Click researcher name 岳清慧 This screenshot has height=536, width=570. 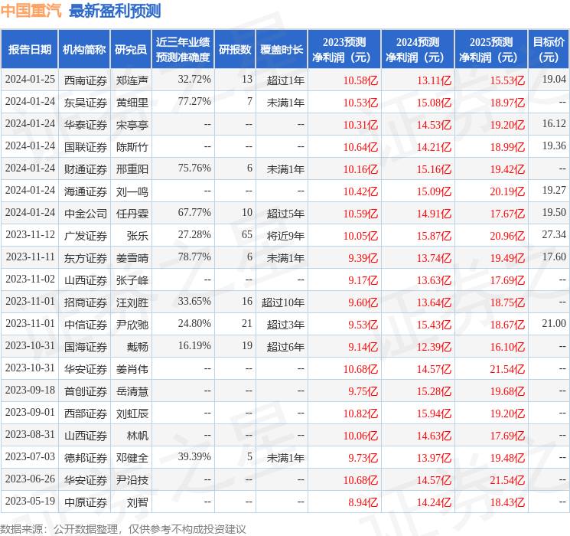point(132,391)
